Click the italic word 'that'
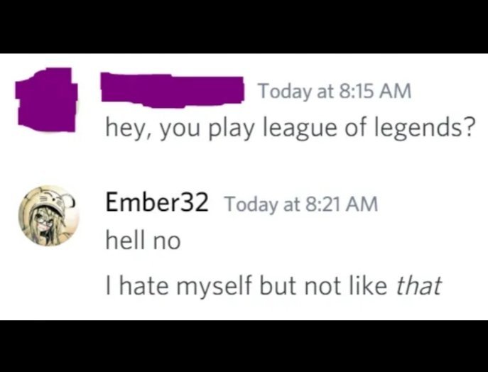This screenshot has height=372, width=488. (x=418, y=285)
